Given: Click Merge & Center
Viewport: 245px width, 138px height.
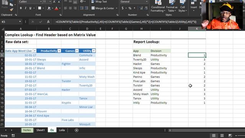Looking at the screenshot, I should click(x=103, y=8).
